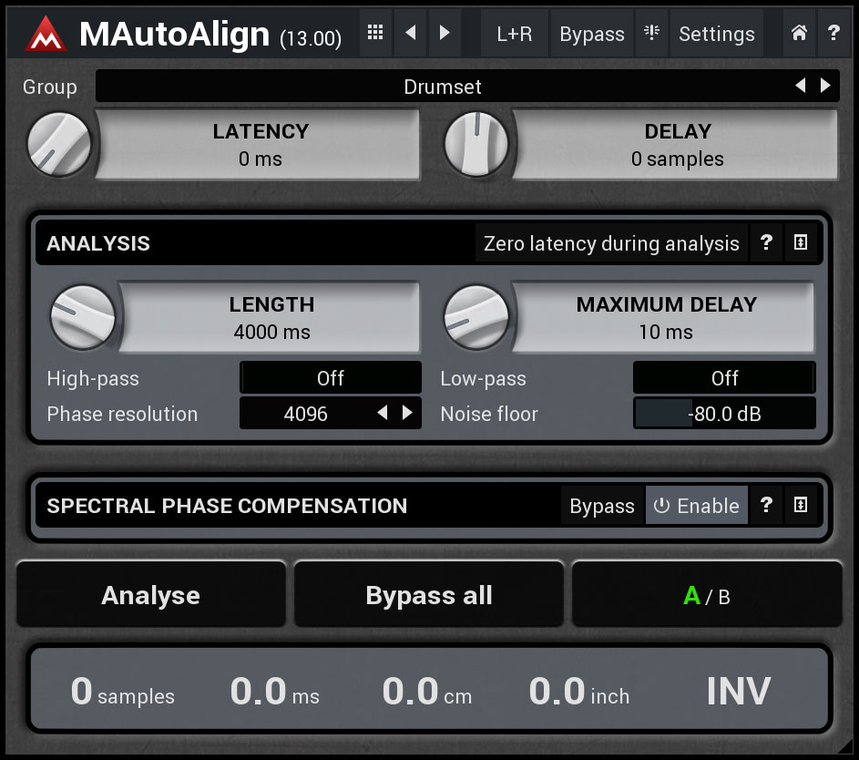This screenshot has width=859, height=760.
Task: Toggle the top Bypass button
Action: [x=592, y=34]
